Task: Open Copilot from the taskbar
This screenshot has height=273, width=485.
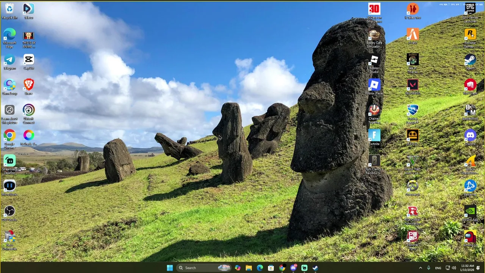Action: [x=238, y=268]
